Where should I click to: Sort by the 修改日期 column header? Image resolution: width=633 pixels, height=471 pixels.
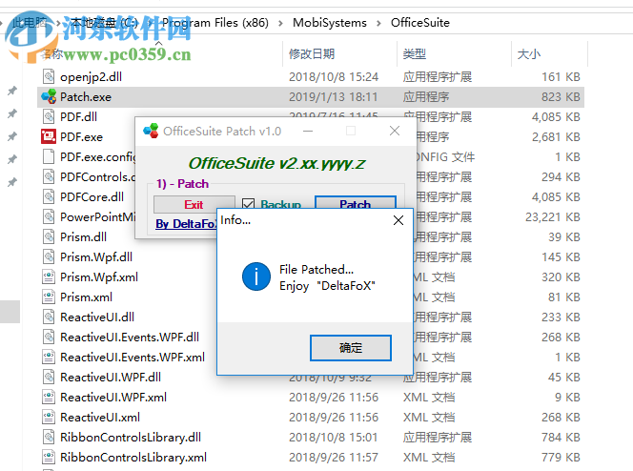(x=312, y=53)
